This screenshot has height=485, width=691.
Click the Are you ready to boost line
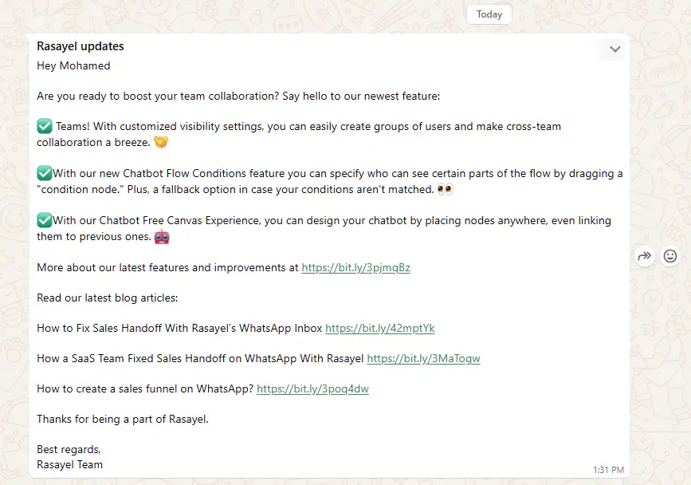[238, 96]
